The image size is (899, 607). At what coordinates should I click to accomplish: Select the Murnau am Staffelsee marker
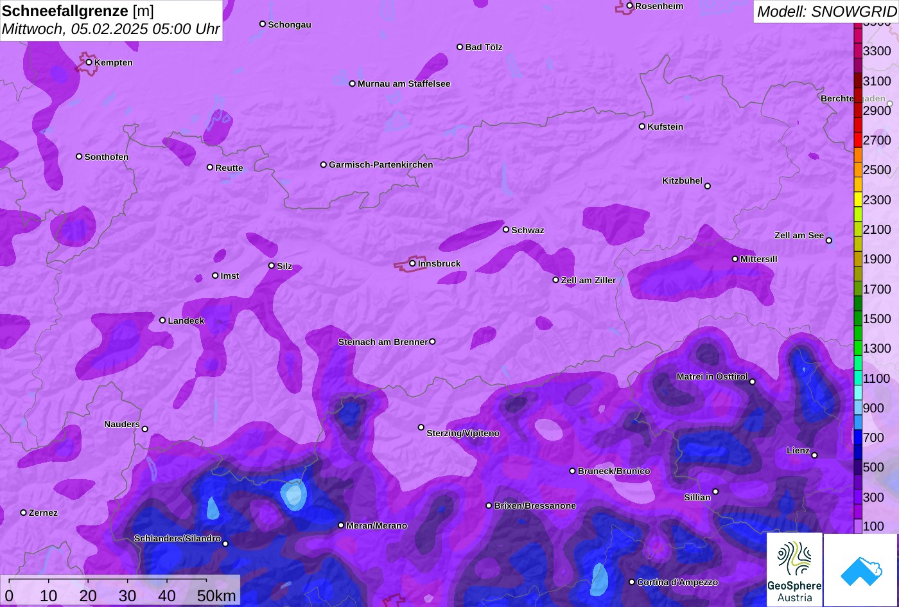click(x=353, y=84)
